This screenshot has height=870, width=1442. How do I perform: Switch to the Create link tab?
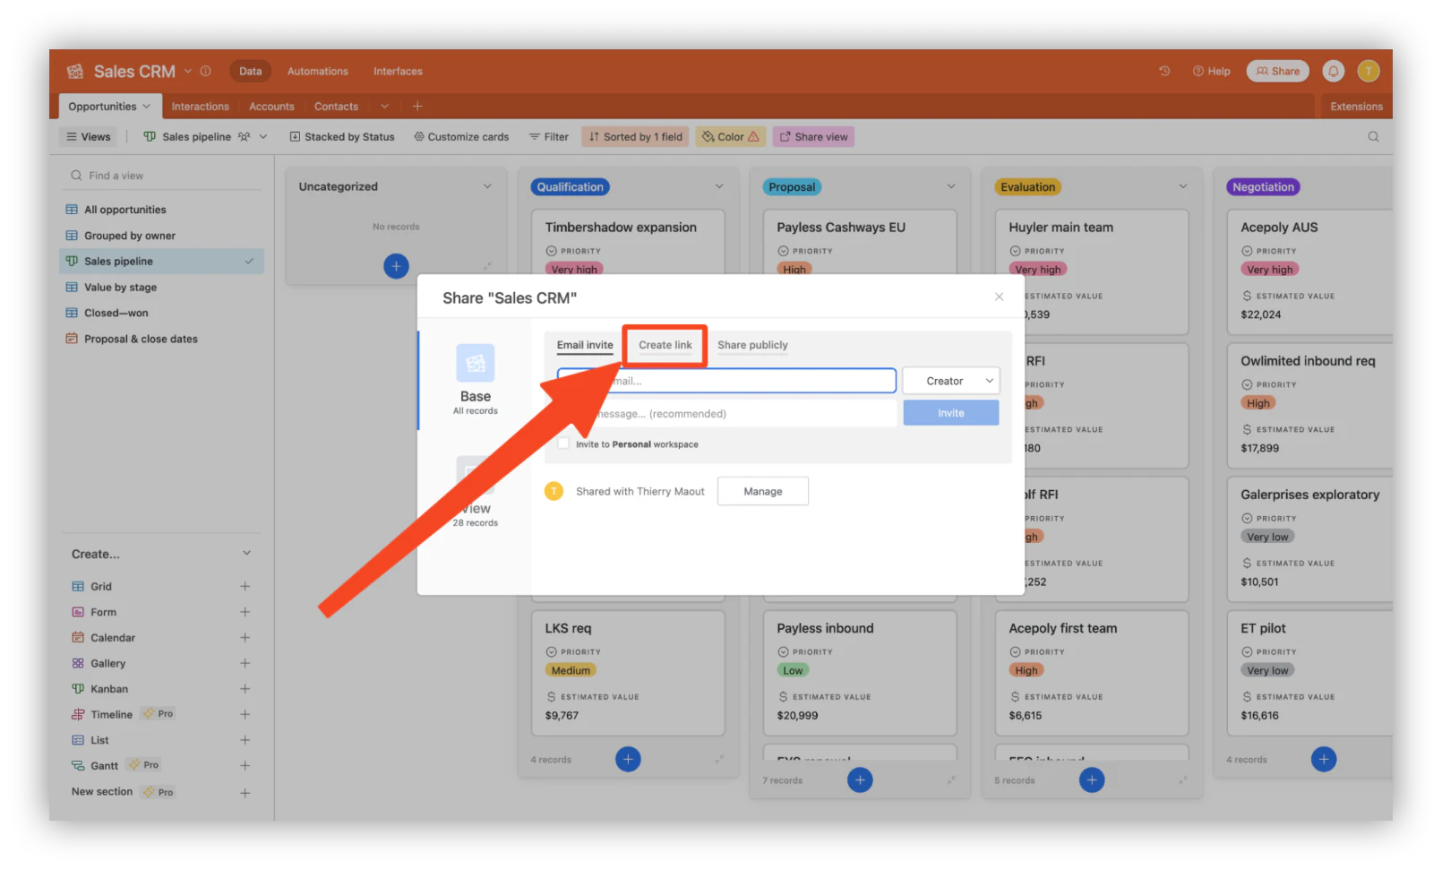pos(665,345)
